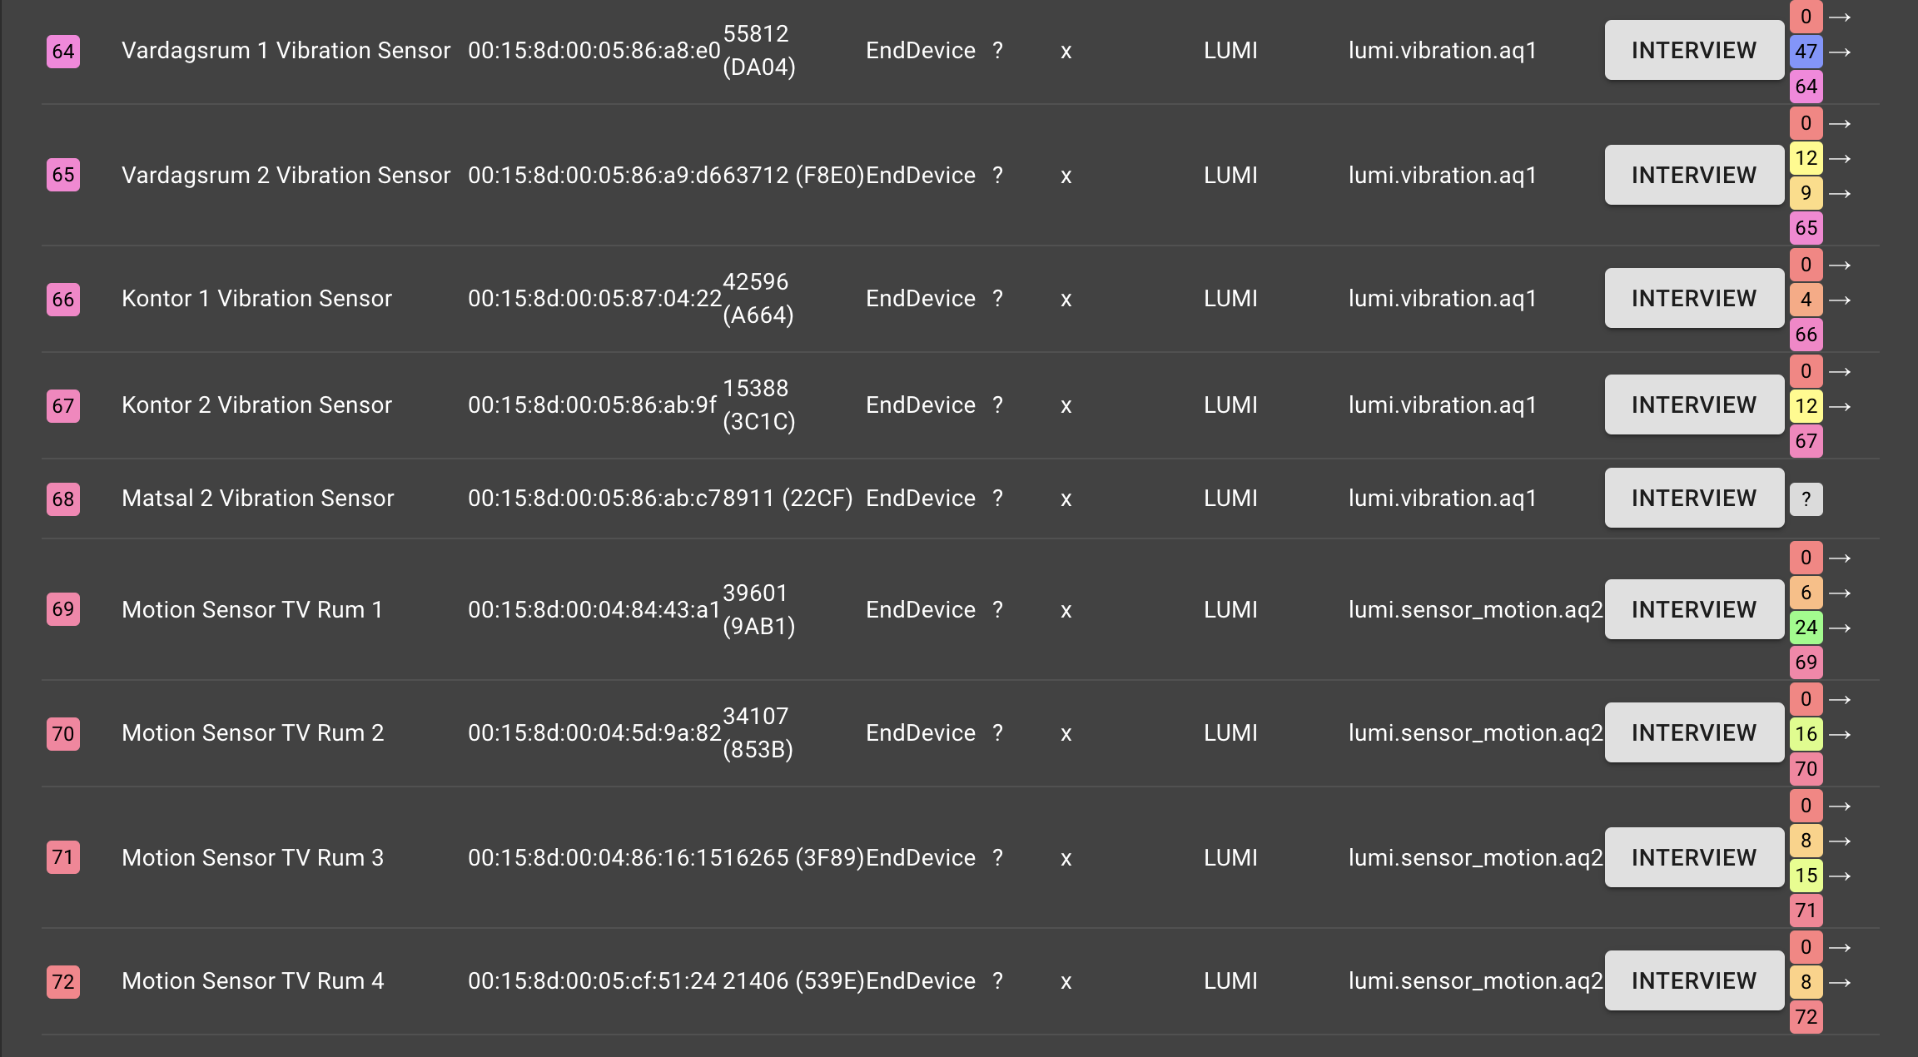Click INTERVIEW for Matsal 2 Vibration Sensor
This screenshot has width=1918, height=1057.
pos(1693,498)
